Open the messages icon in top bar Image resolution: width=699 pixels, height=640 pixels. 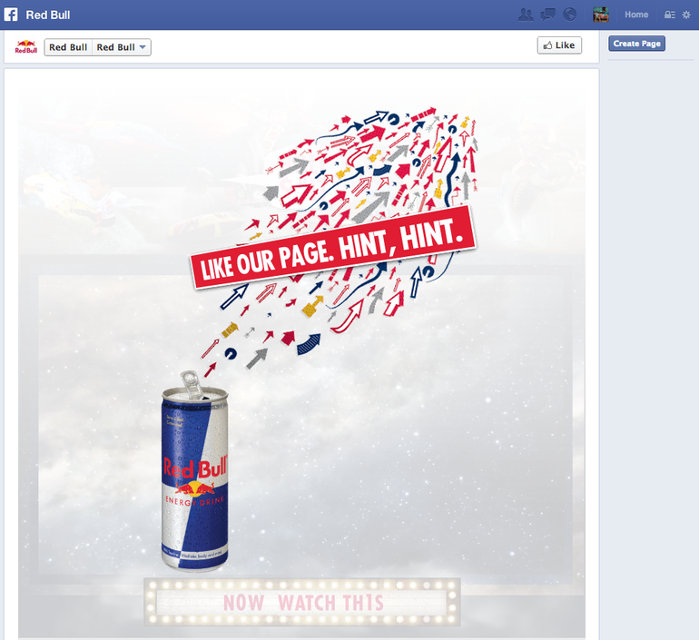[x=548, y=15]
